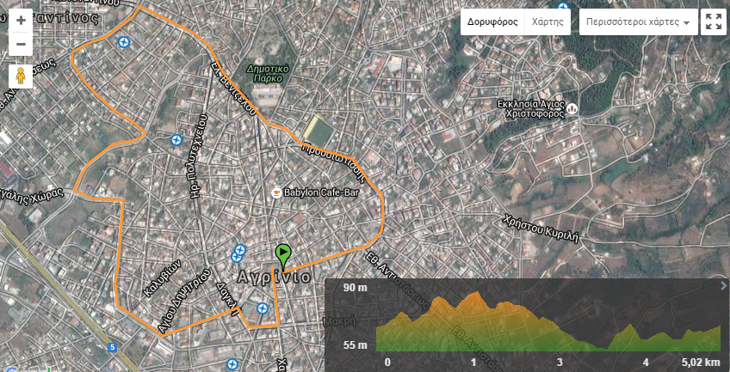Zoom in with the plus button
Image resolution: width=730 pixels, height=372 pixels.
click(21, 20)
